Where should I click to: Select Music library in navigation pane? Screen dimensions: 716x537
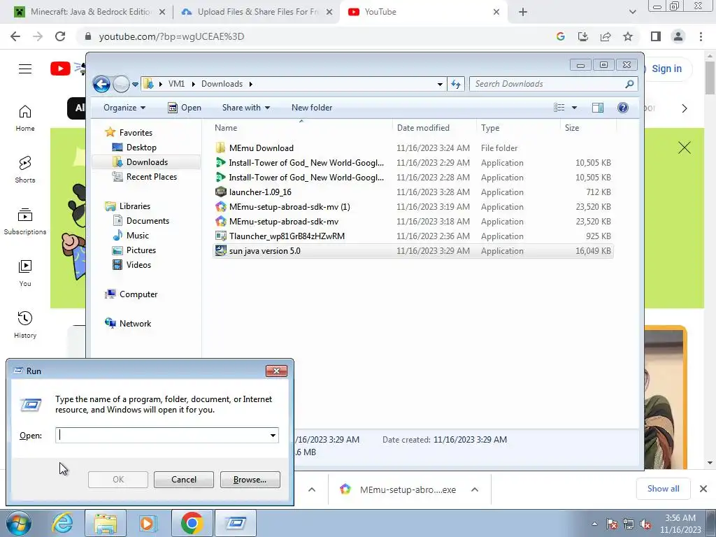coord(138,236)
